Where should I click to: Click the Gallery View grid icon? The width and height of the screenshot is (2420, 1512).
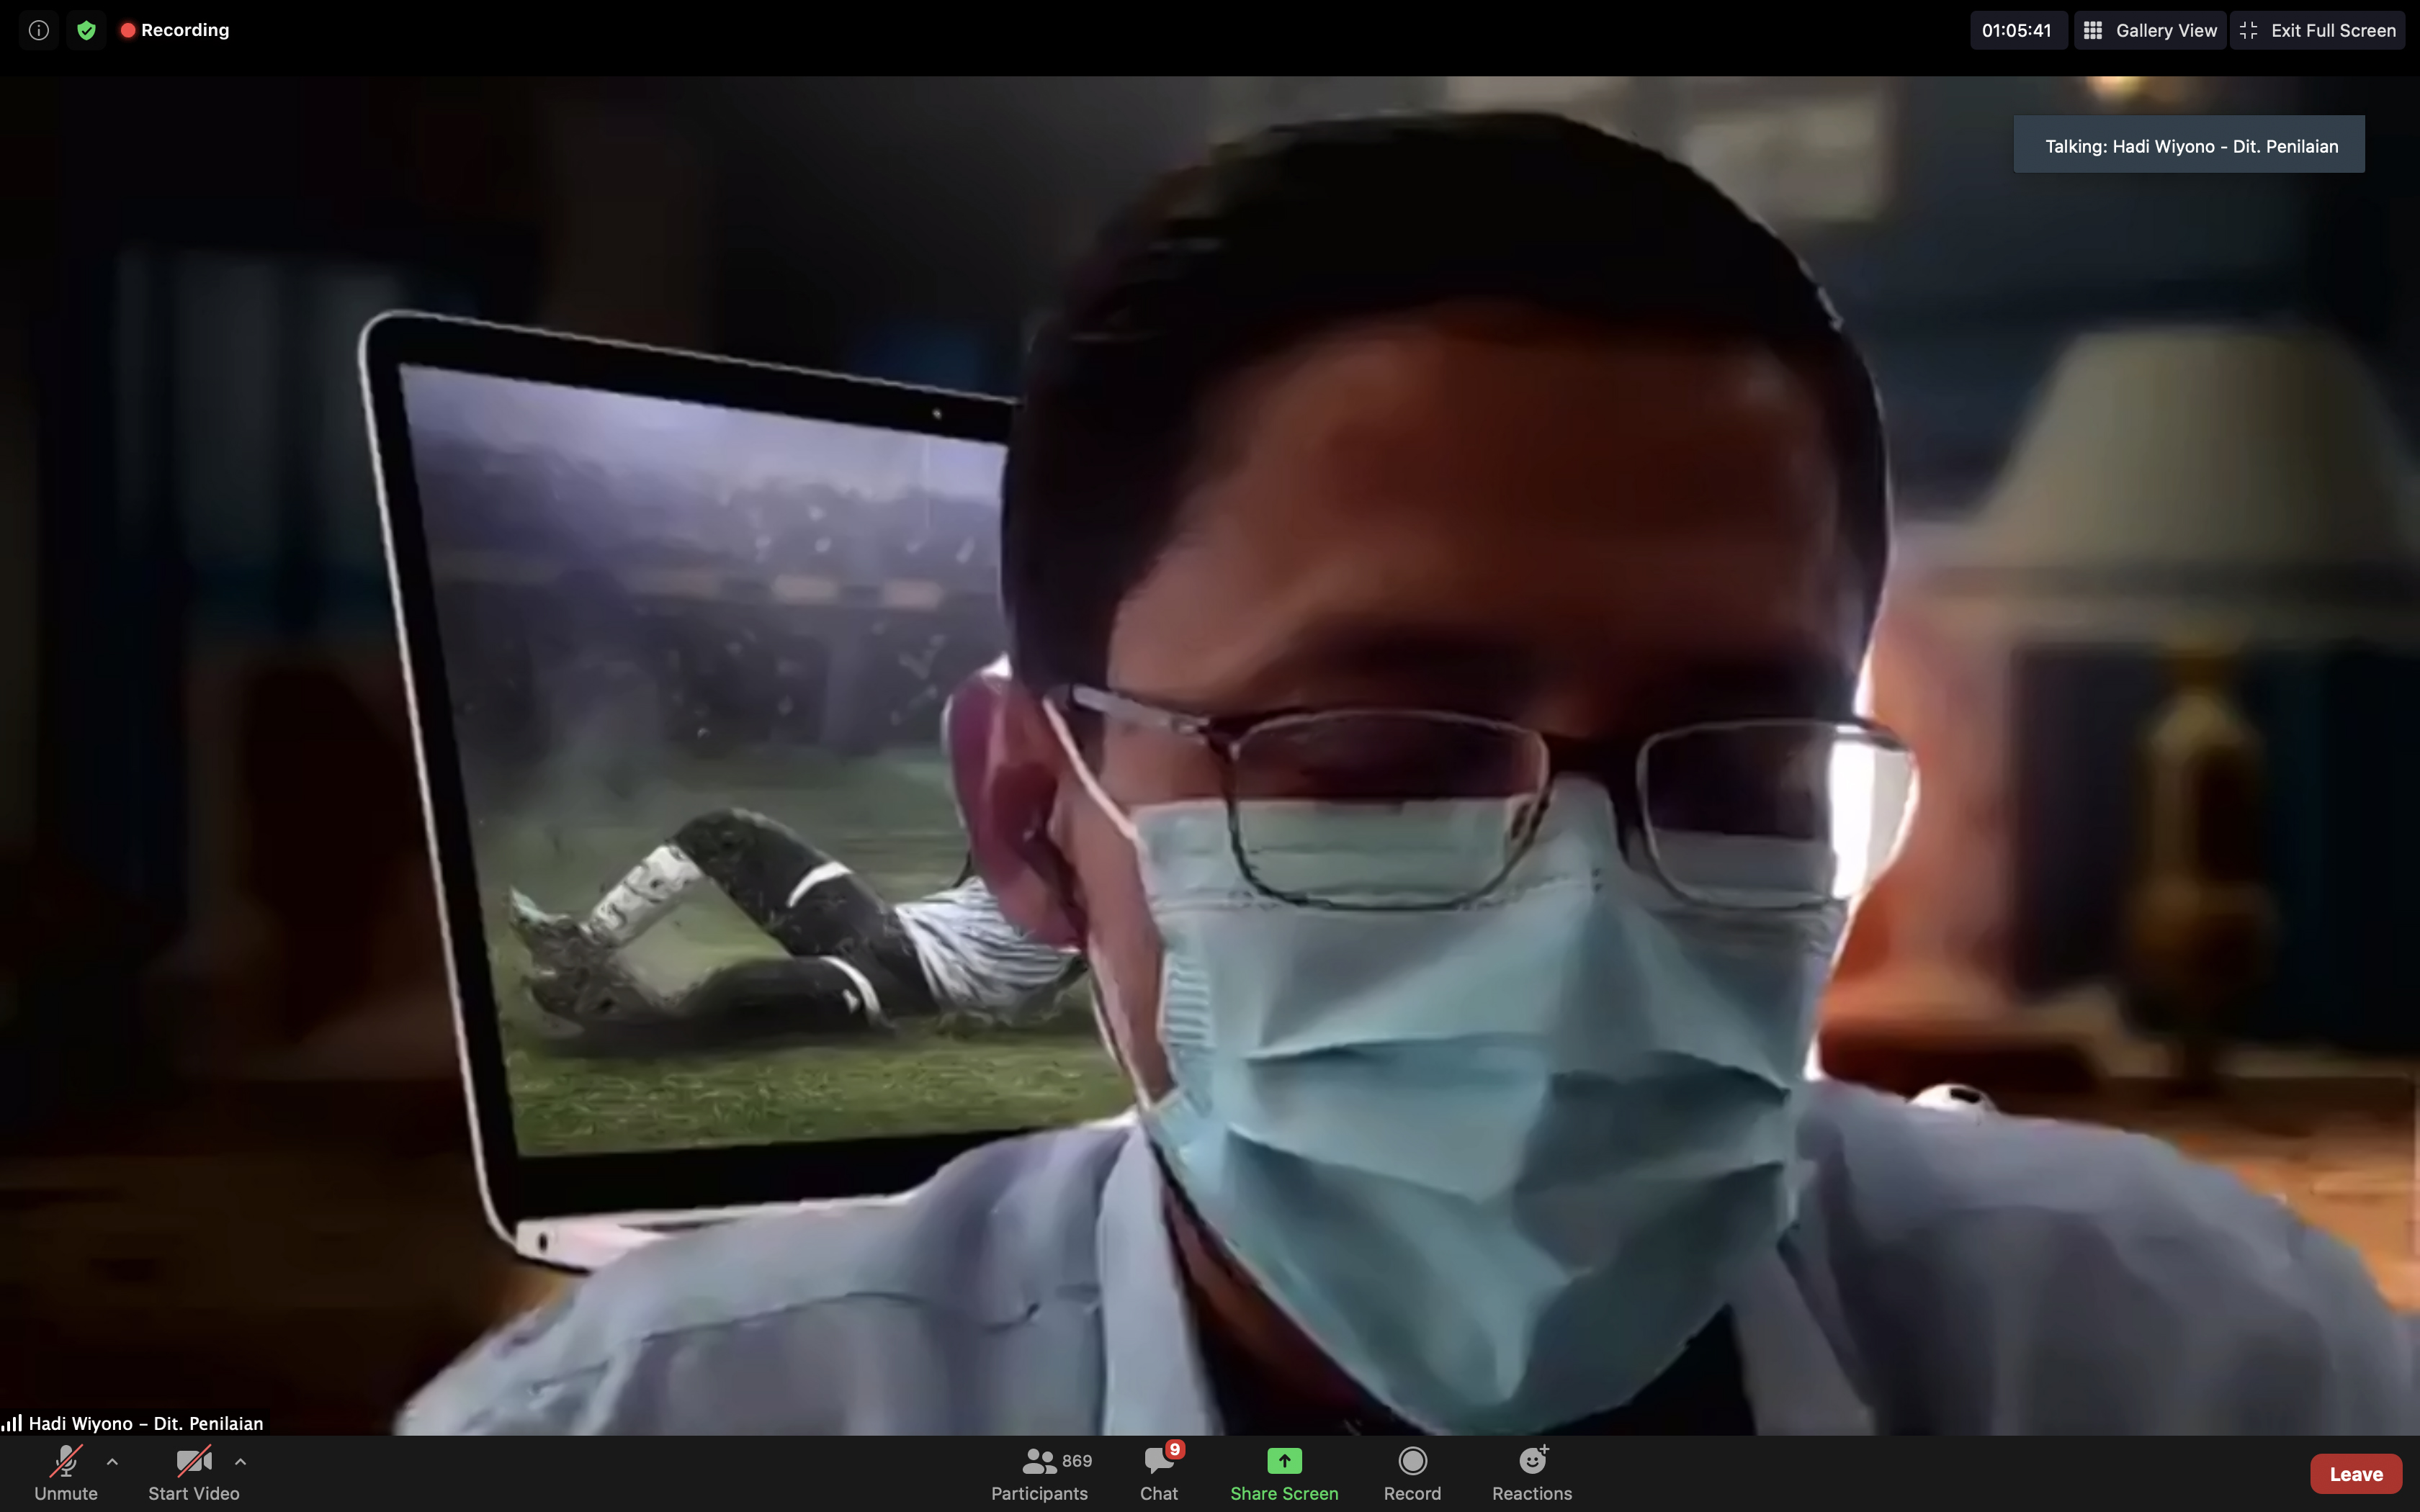(2093, 30)
